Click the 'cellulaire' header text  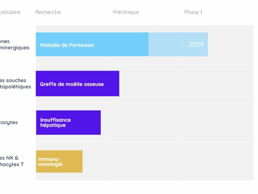(x=10, y=12)
